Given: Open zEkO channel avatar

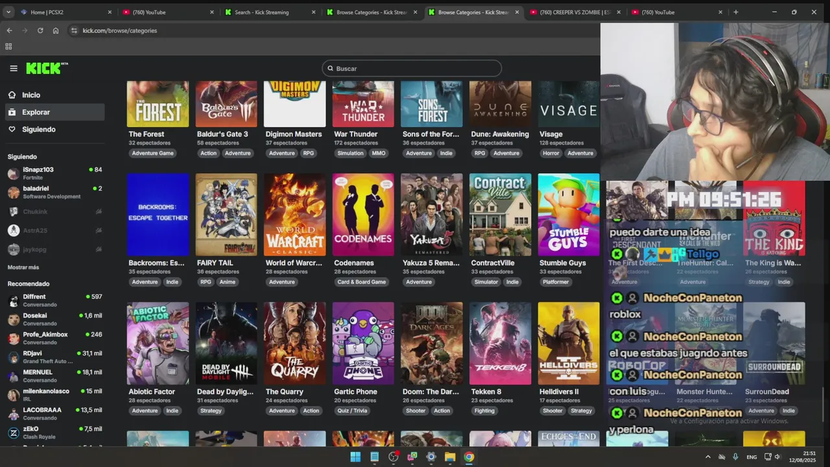Looking at the screenshot, I should tap(14, 433).
